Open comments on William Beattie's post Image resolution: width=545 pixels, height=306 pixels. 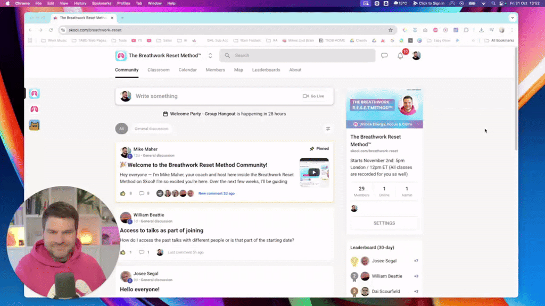tap(142, 252)
